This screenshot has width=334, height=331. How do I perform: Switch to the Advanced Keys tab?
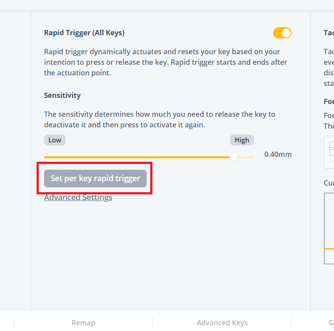222,323
